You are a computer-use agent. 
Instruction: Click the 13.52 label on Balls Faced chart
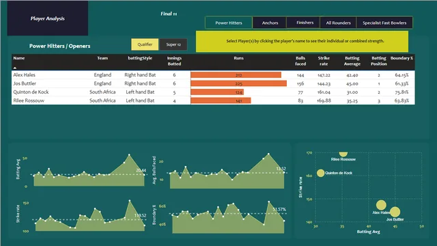281,169
